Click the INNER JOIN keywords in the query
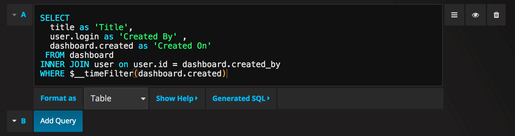The height and width of the screenshot is (136, 515). (x=65, y=64)
